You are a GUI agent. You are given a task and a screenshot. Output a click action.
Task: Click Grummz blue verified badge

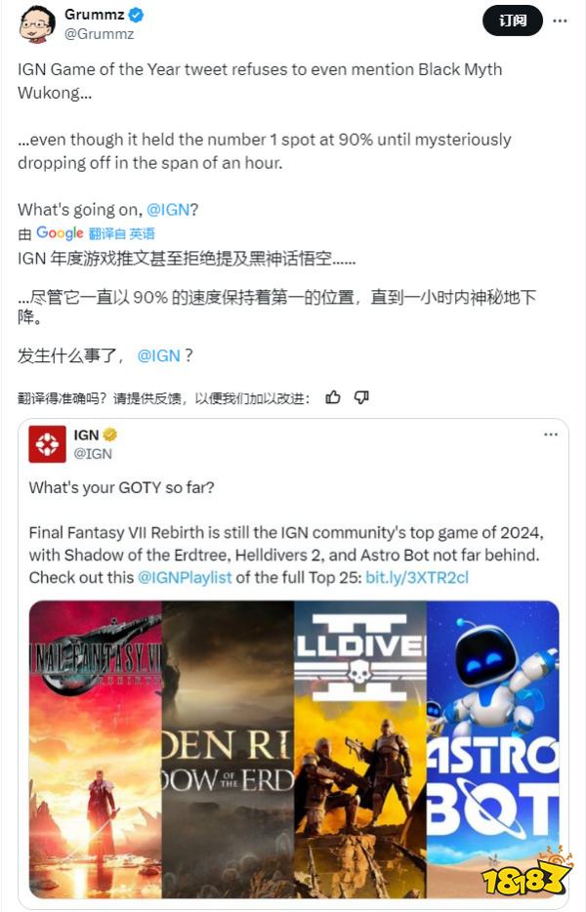[x=137, y=15]
